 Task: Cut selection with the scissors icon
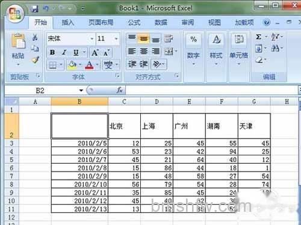[35, 37]
